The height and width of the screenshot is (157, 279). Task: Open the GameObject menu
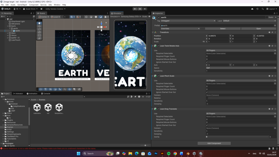point(22,5)
